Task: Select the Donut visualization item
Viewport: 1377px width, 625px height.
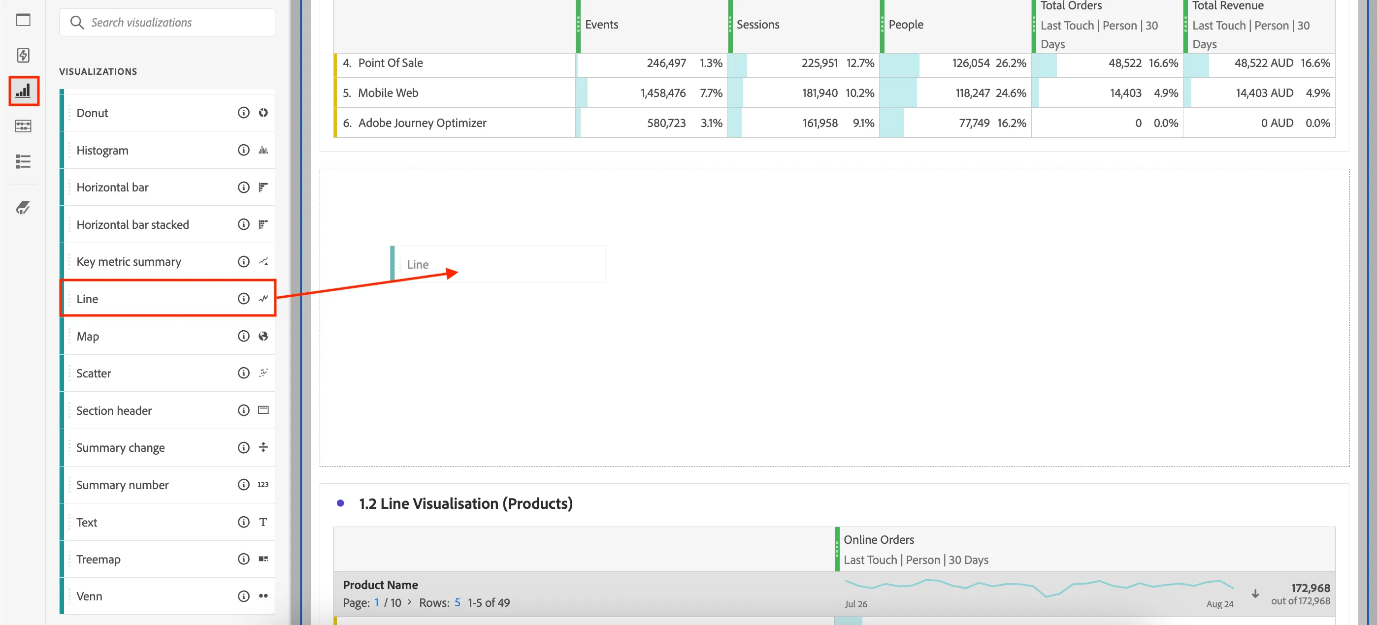Action: [x=167, y=113]
